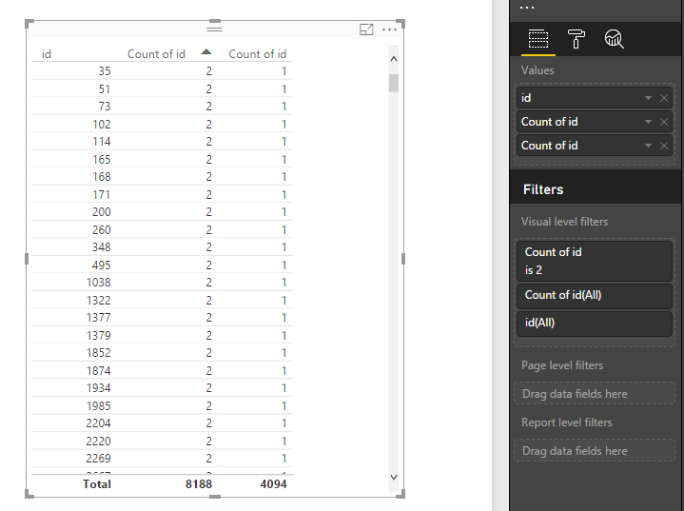Select the id cell 2269

(98, 459)
